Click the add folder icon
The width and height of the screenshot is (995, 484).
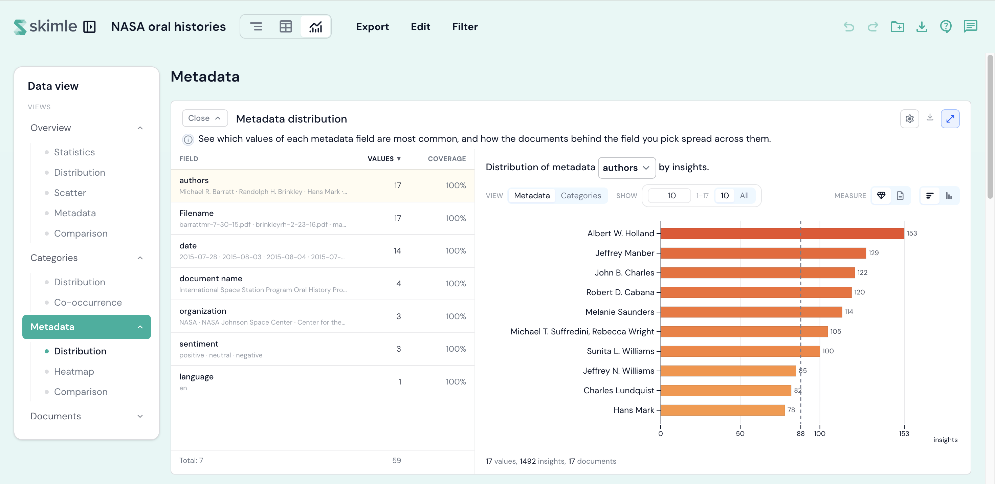pos(897,27)
